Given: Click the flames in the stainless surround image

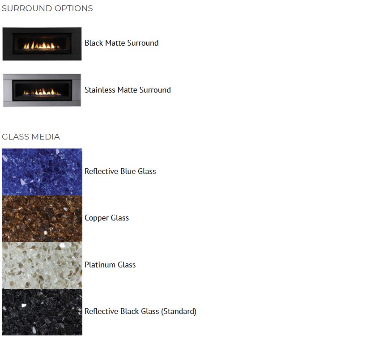Looking at the screenshot, I should 42,92.
